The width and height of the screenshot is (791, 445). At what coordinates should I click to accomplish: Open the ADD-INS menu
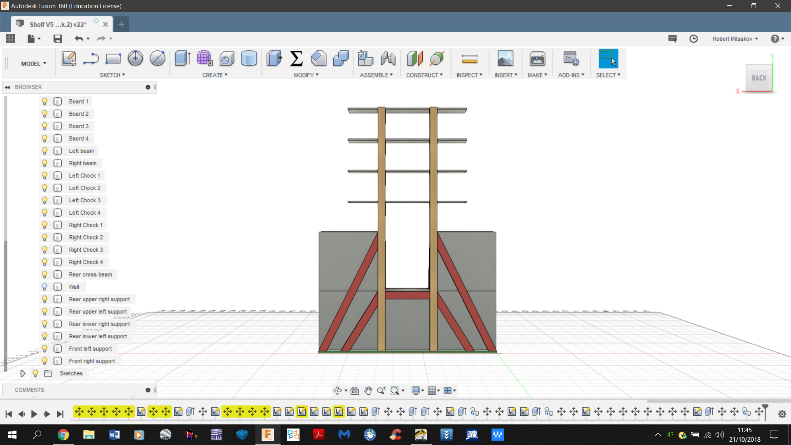pos(571,75)
